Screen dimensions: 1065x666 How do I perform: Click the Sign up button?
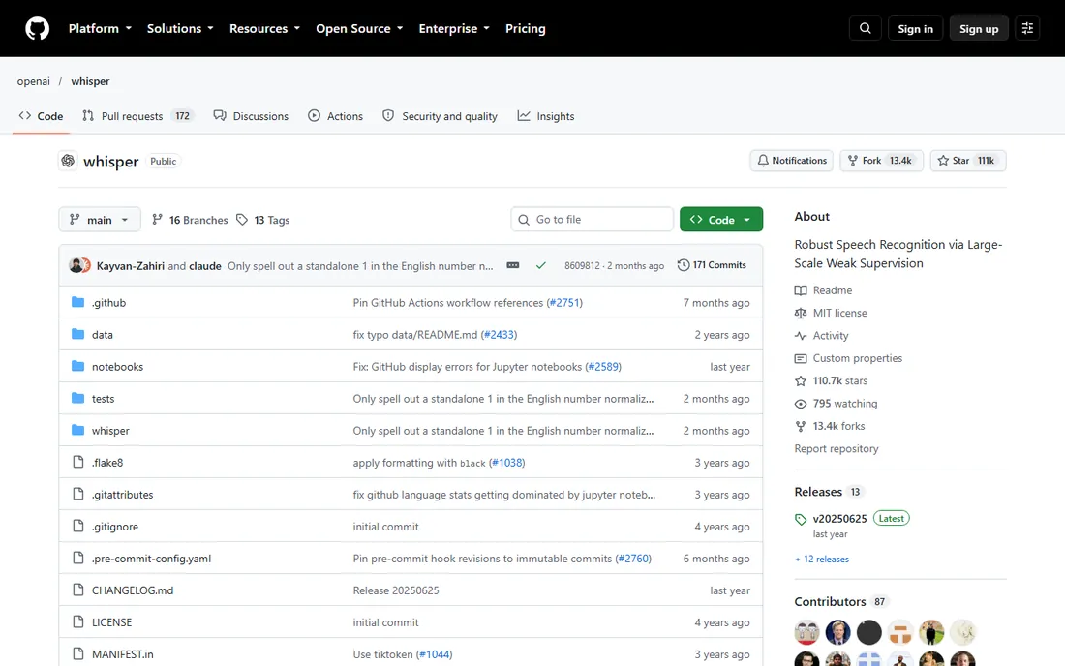[979, 28]
